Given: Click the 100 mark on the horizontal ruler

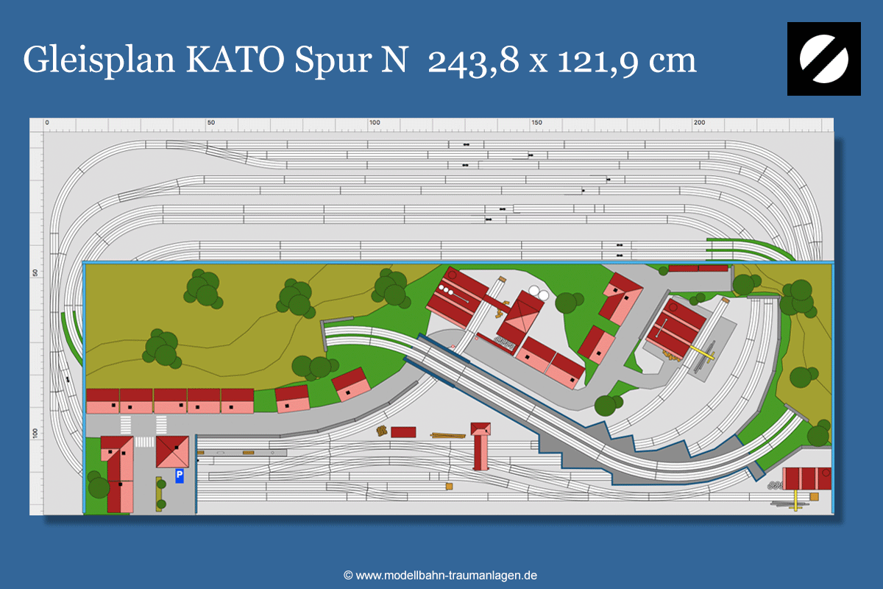Looking at the screenshot, I should (x=374, y=123).
